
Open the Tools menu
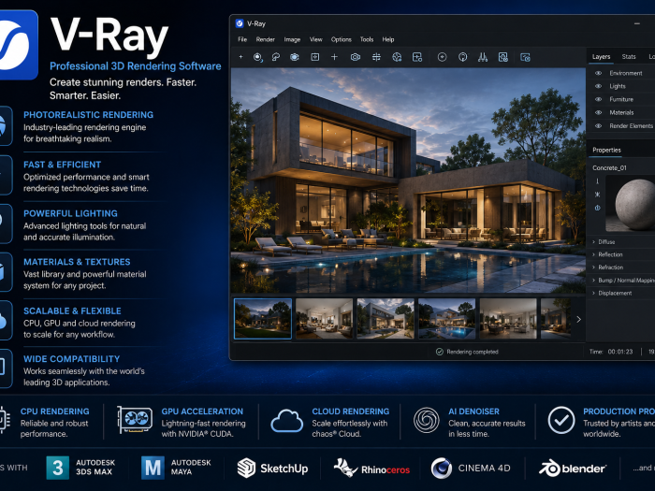[367, 39]
